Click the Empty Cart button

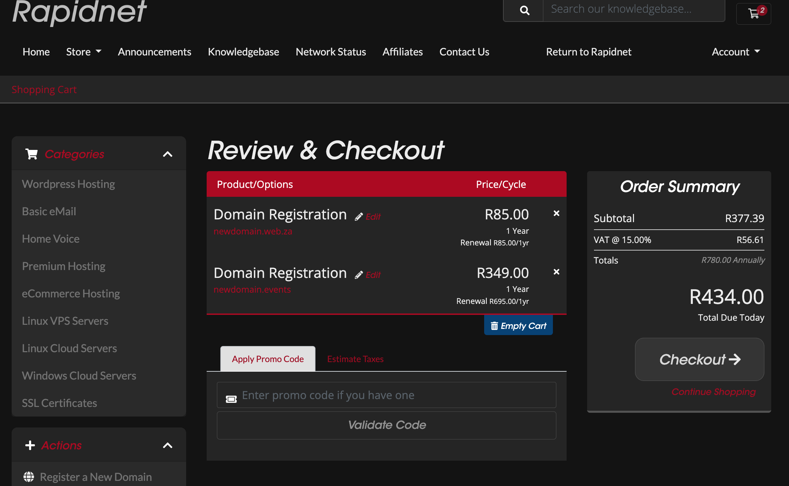click(518, 325)
